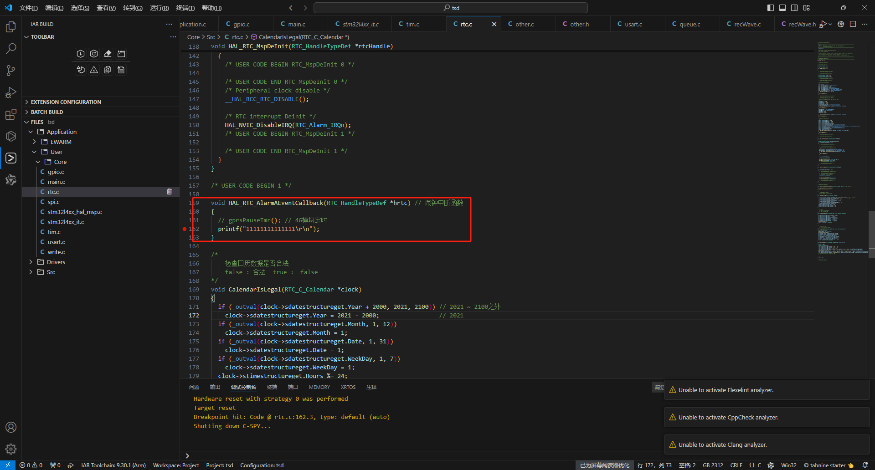Image resolution: width=875 pixels, height=470 pixels.
Task: Open the Extensions view
Action: [x=11, y=114]
